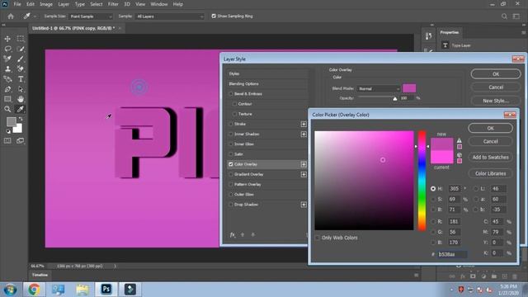Screen dimensions: 528x297
Task: Open the Filter menu
Action: [113, 4]
